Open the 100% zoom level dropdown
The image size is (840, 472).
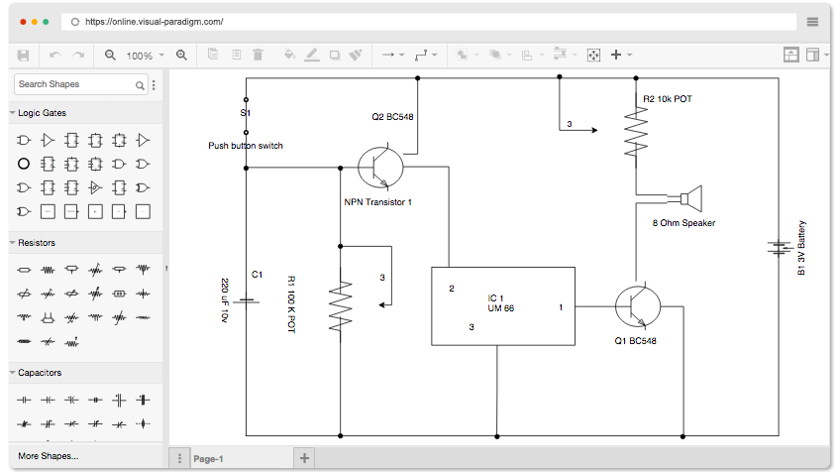(x=146, y=56)
